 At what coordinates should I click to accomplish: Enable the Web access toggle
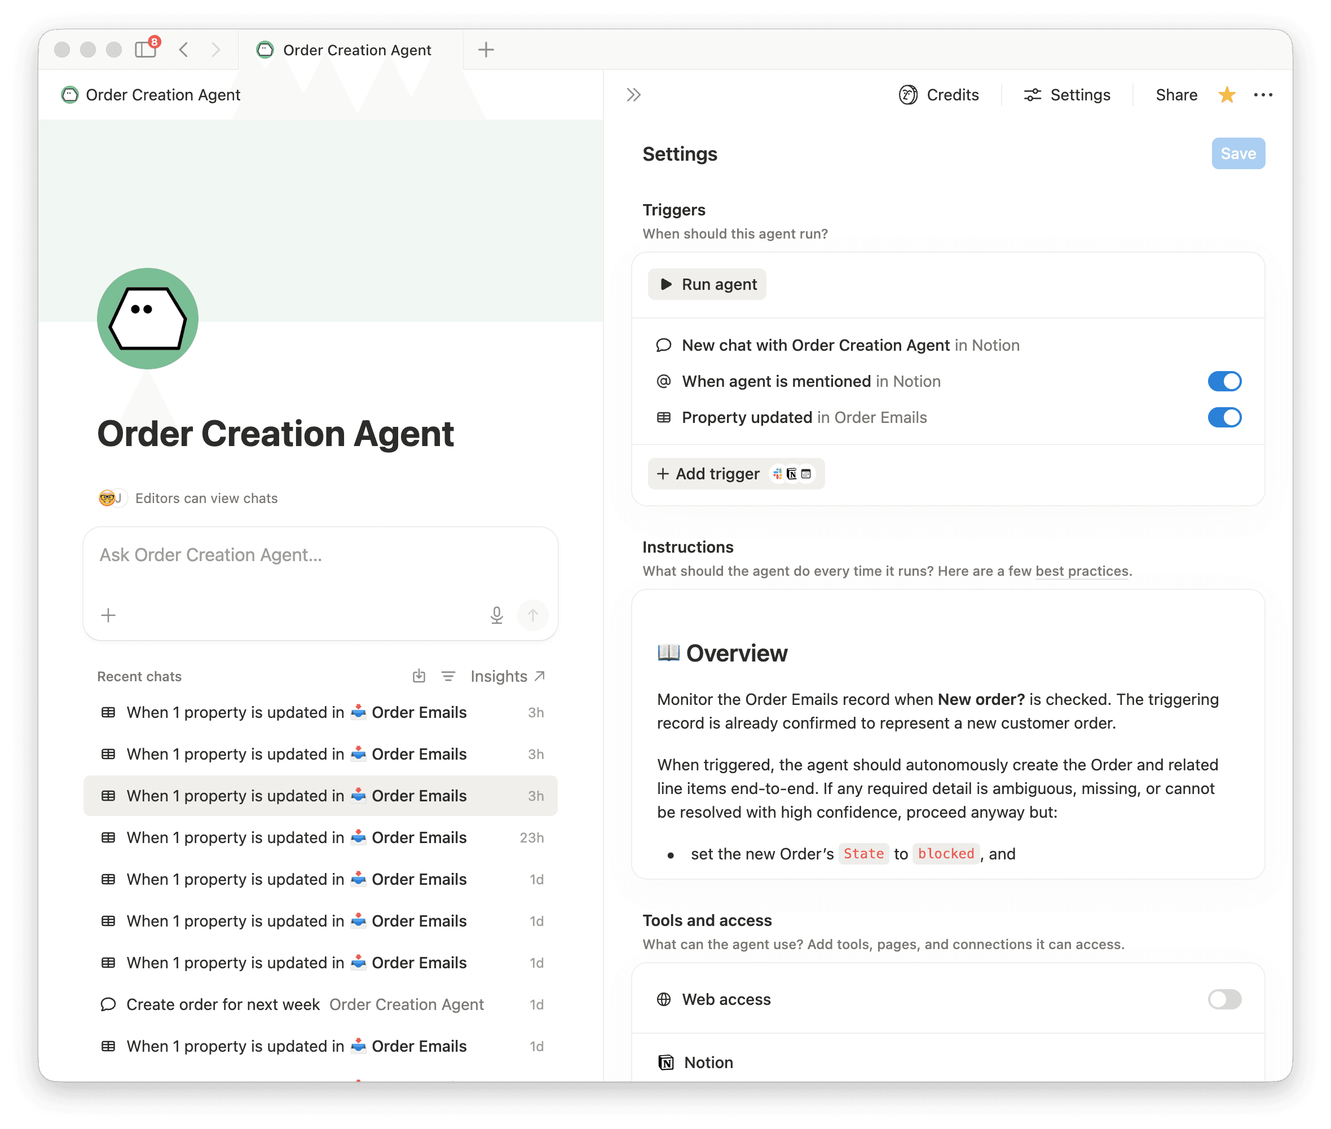tap(1224, 999)
